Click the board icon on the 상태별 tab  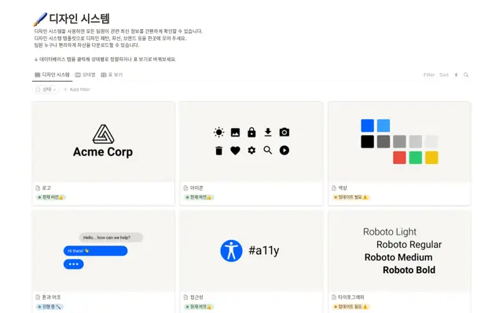(78, 75)
